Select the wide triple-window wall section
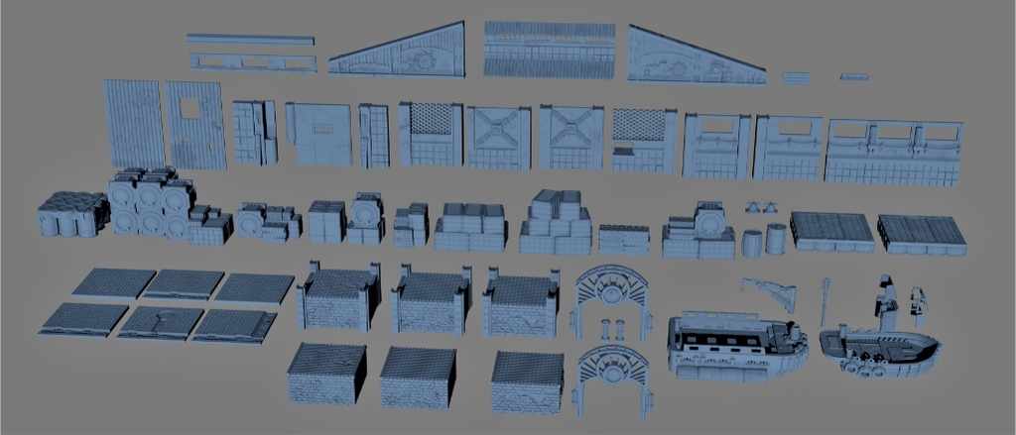This screenshot has width=1016, height=435. pos(894,152)
